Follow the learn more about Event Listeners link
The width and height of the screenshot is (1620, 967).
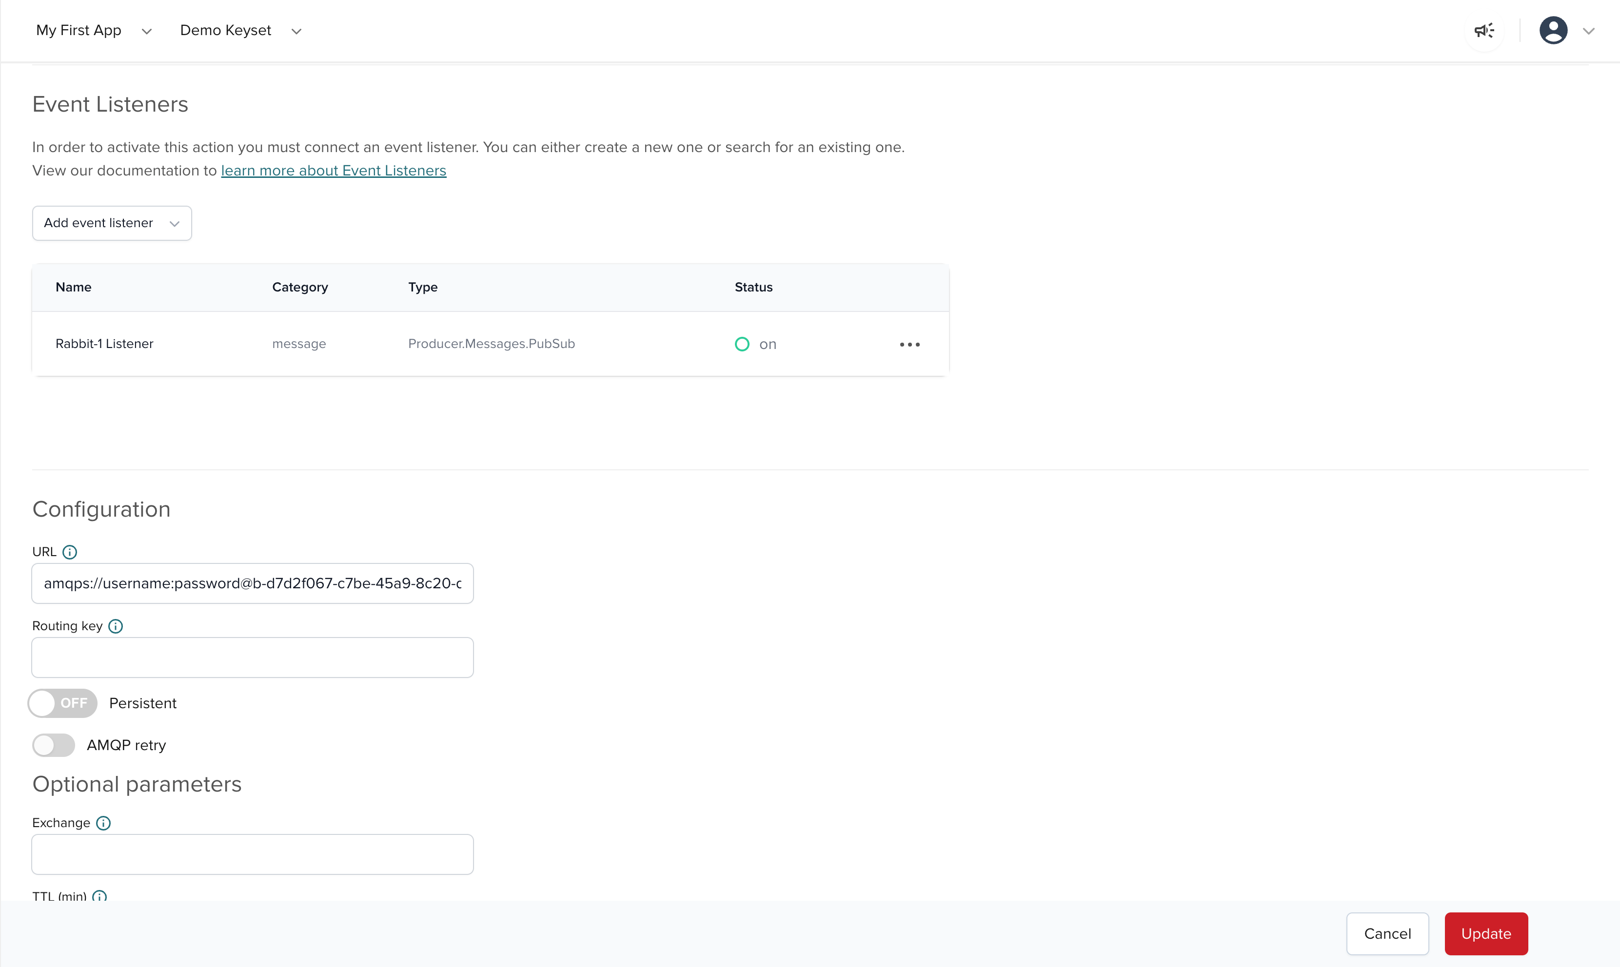pyautogui.click(x=334, y=170)
